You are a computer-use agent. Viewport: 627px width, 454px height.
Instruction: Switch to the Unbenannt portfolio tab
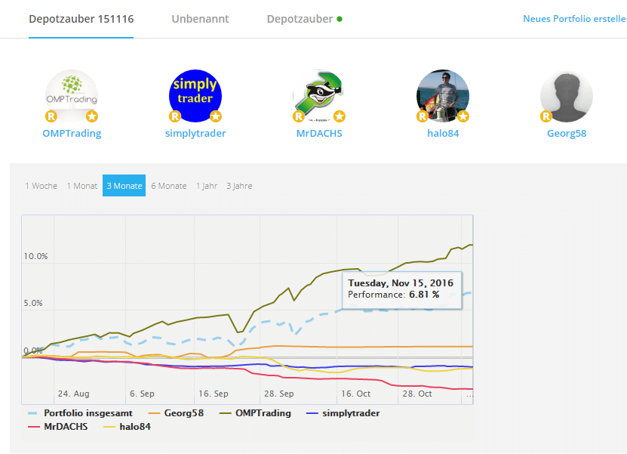[x=200, y=19]
